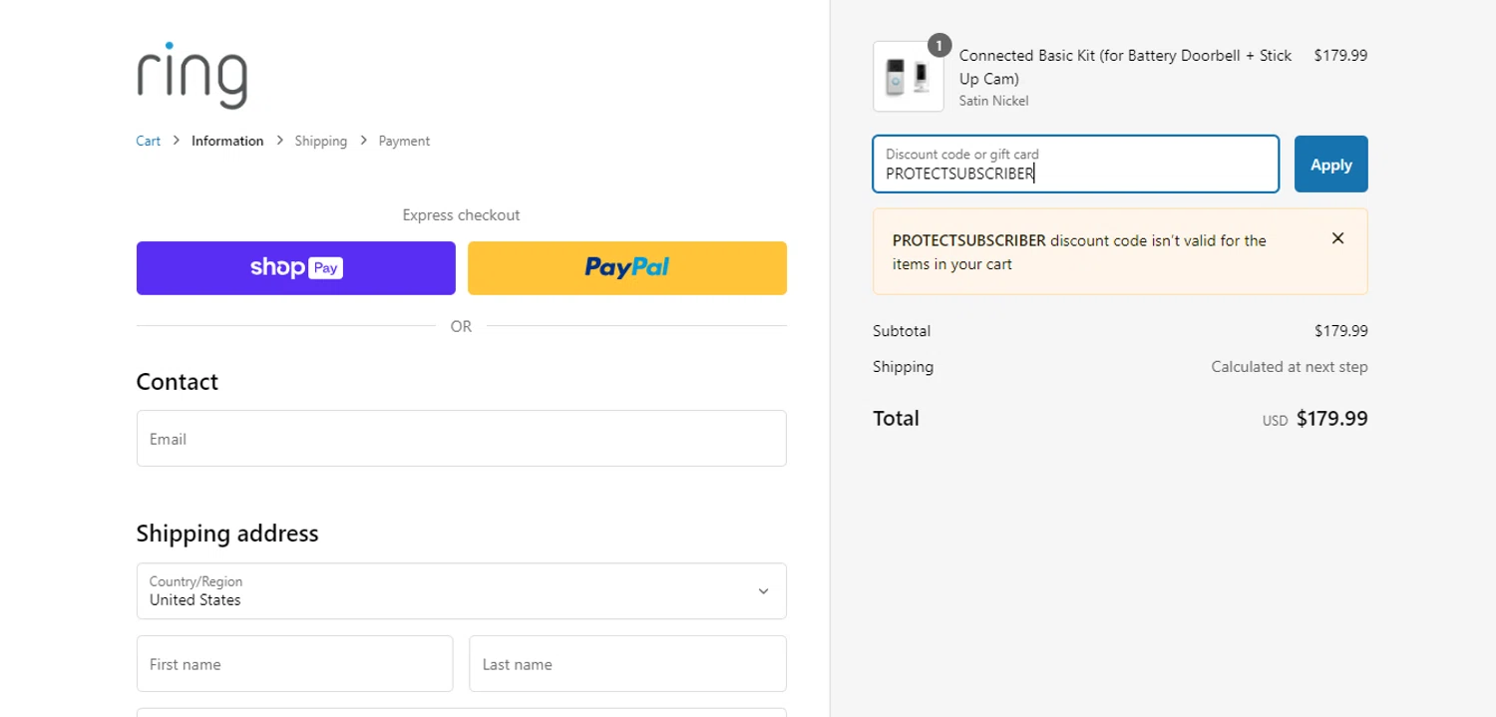Click the ring logo
The image size is (1496, 717).
point(192,76)
